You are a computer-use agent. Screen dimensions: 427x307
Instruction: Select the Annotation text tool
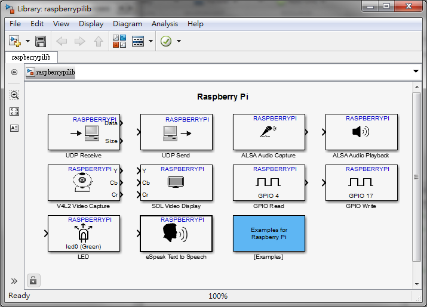(x=14, y=128)
